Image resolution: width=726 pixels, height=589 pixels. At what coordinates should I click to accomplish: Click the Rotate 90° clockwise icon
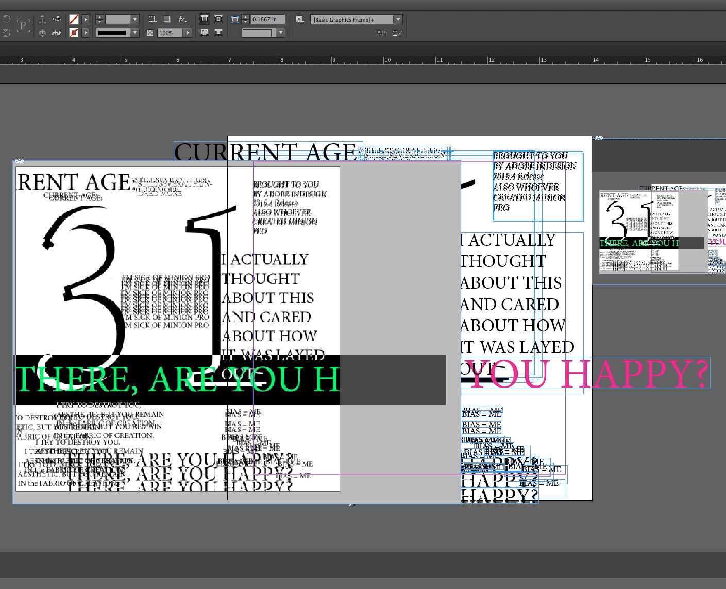pyautogui.click(x=6, y=20)
